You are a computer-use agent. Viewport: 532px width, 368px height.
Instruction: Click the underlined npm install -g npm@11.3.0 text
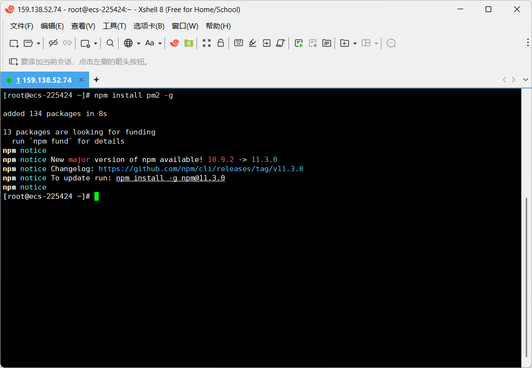click(x=170, y=178)
